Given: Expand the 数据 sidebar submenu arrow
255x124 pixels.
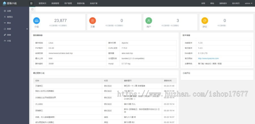Looking at the screenshot, I should (x=27, y=29).
